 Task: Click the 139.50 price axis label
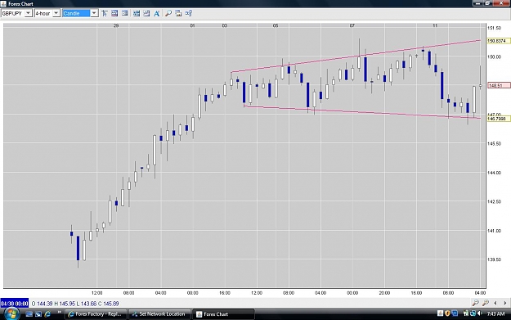[x=494, y=259]
